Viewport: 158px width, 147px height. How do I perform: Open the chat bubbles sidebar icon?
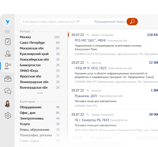[8, 91]
